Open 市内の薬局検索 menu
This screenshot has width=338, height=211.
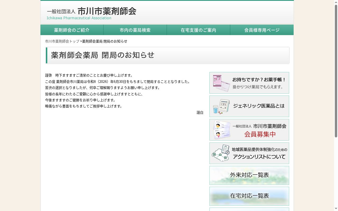[135, 30]
